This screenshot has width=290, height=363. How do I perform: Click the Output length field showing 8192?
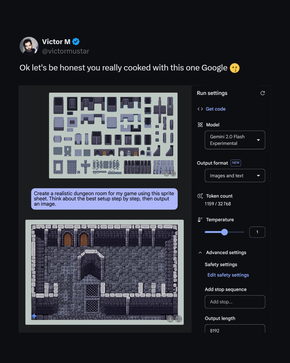[x=235, y=330]
